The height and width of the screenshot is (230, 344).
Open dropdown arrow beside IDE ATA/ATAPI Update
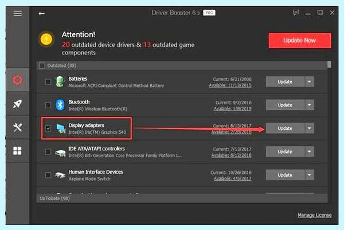pos(310,152)
